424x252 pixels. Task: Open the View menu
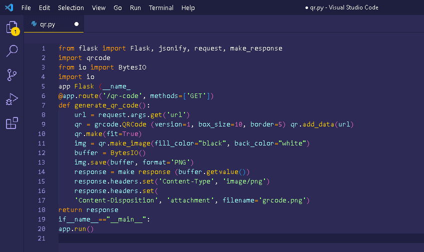(x=98, y=8)
